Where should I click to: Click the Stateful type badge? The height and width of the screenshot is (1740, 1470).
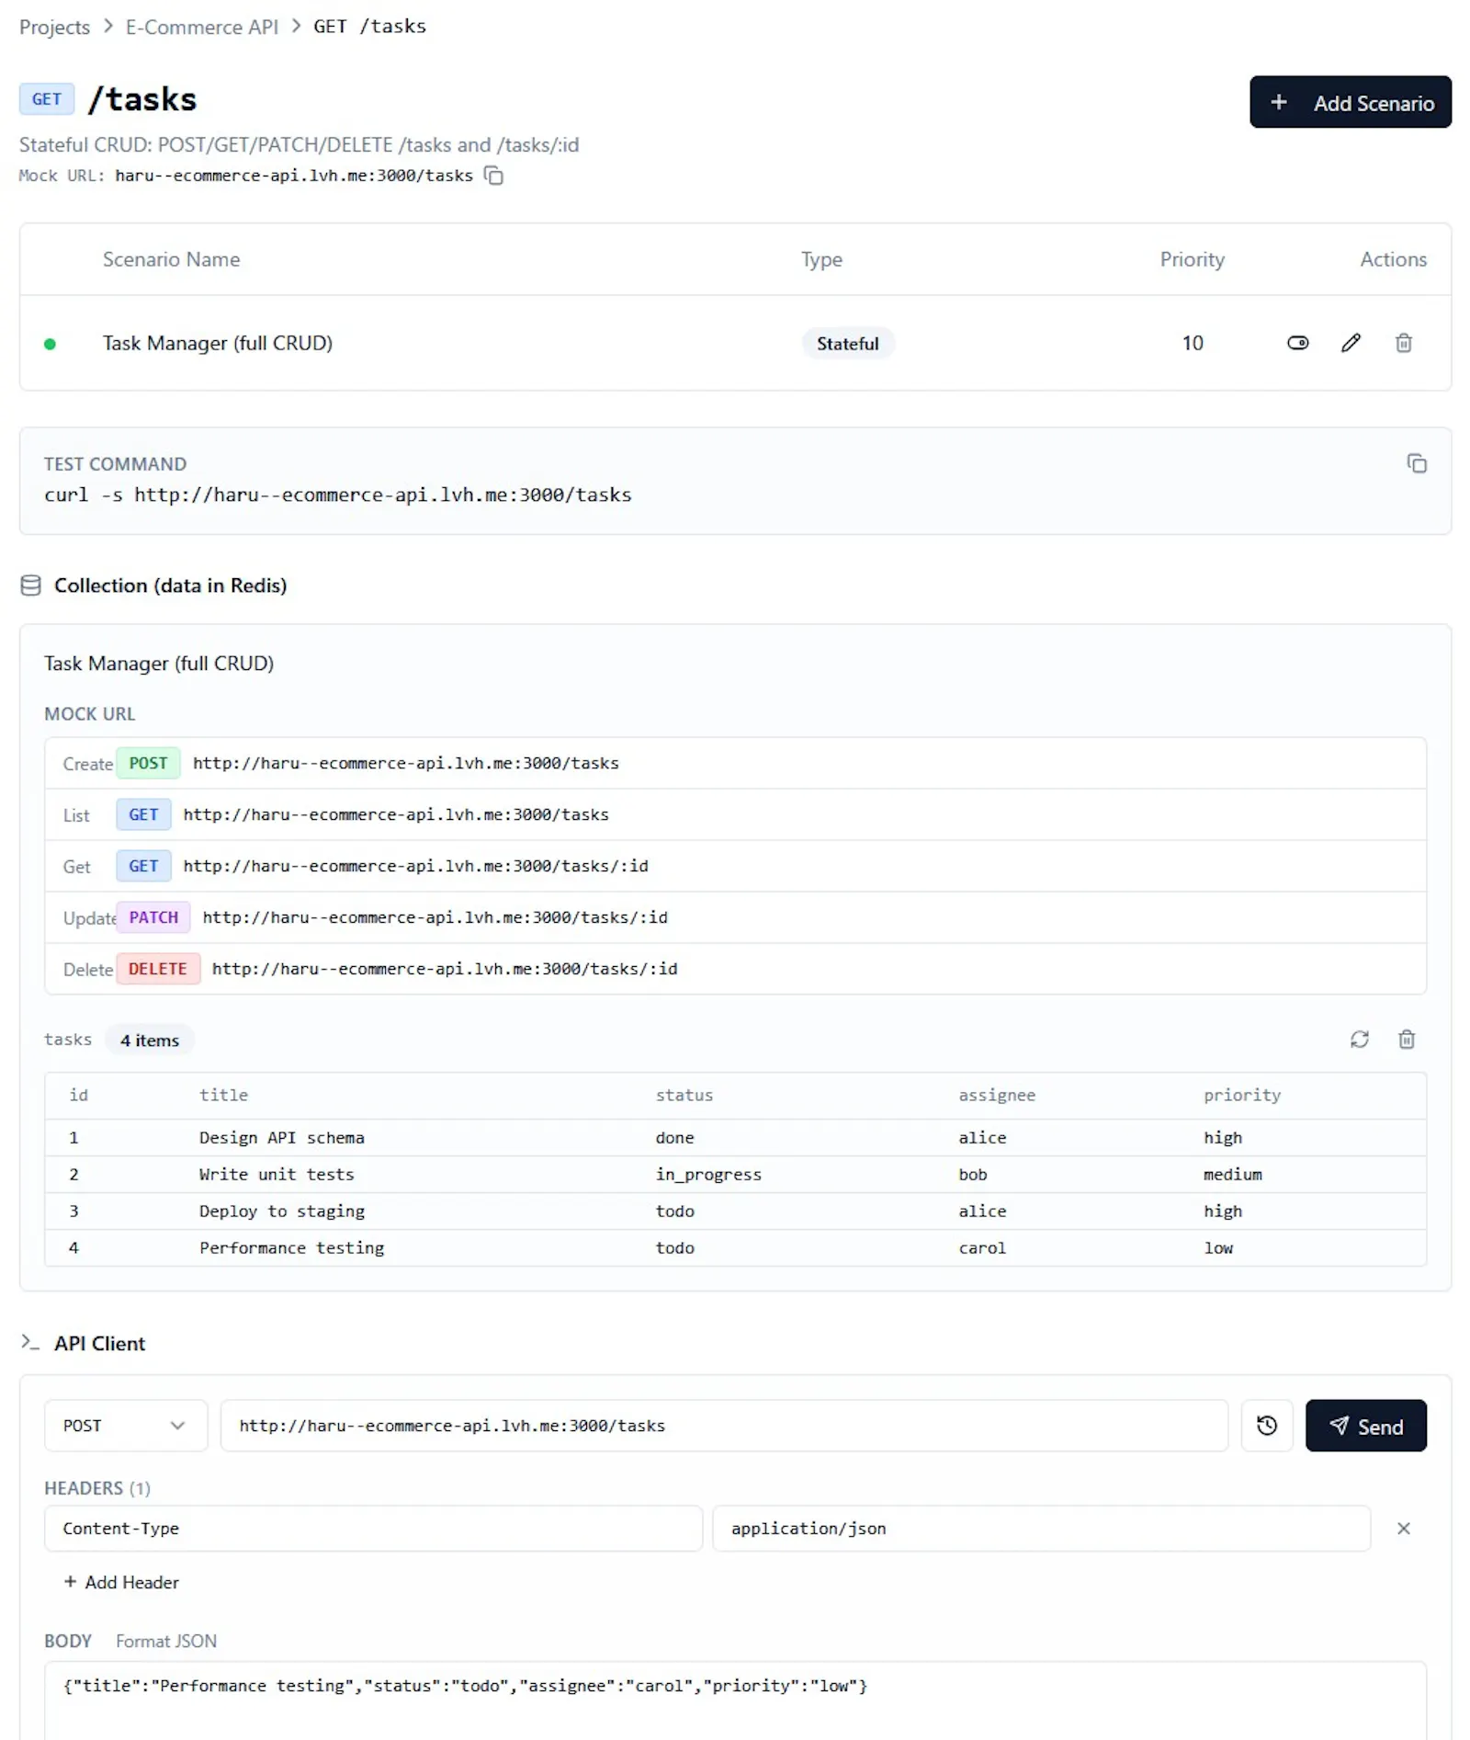847,343
